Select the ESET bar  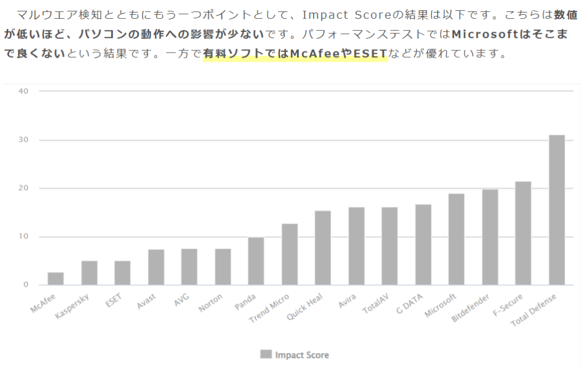(x=122, y=273)
